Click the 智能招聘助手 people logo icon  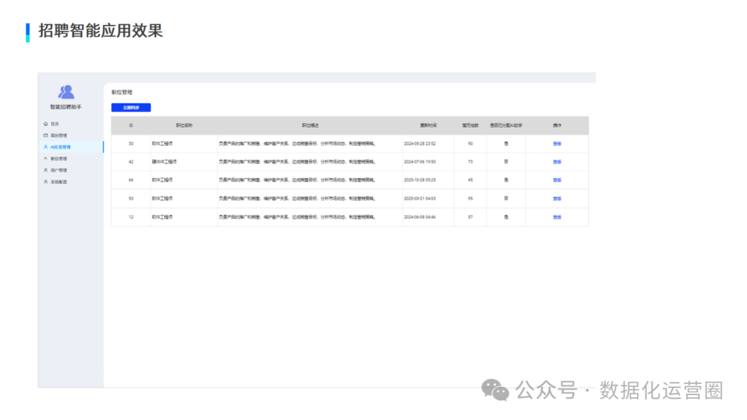(x=66, y=92)
